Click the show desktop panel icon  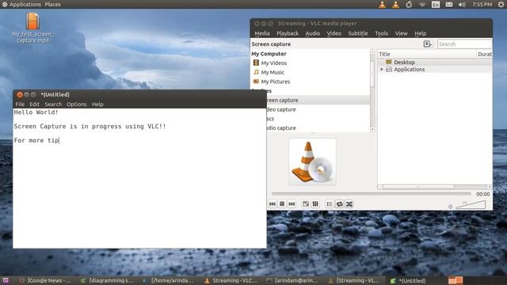point(6,280)
